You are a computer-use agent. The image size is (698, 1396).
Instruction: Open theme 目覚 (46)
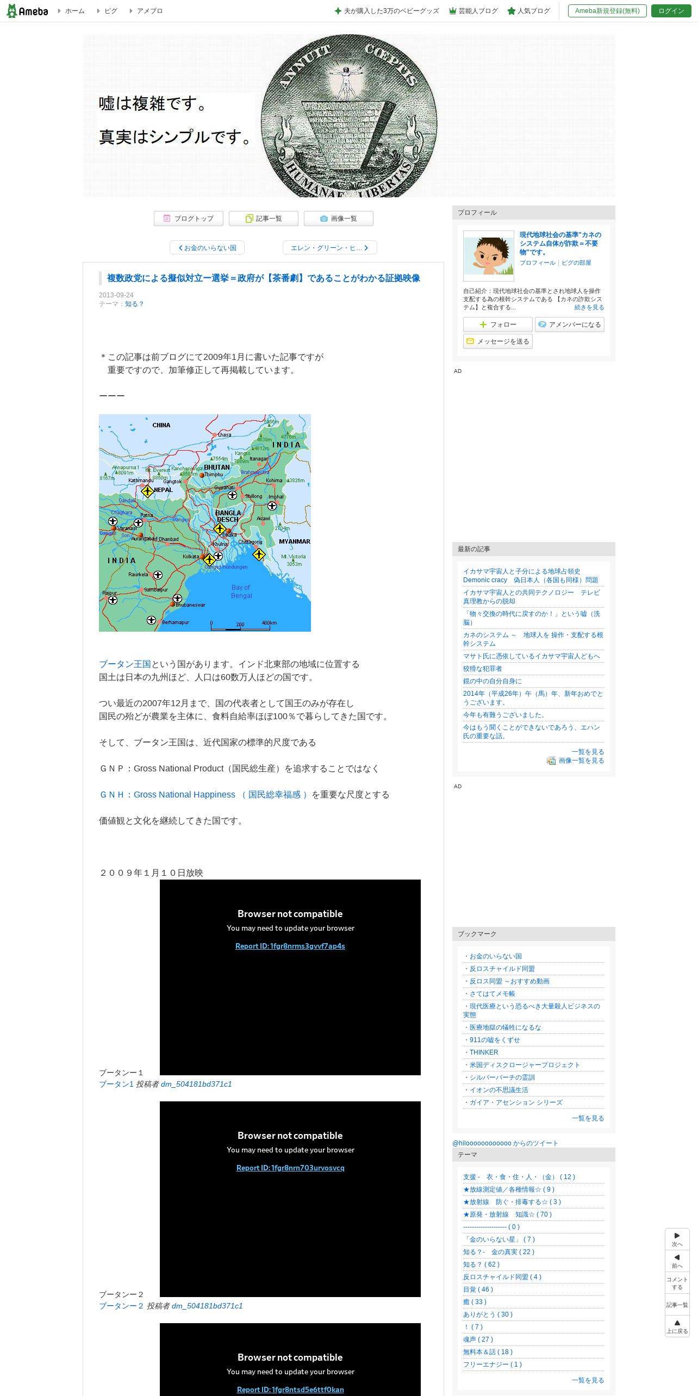click(478, 1289)
